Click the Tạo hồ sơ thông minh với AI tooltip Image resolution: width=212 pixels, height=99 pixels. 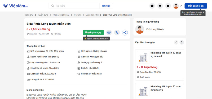[96, 39]
